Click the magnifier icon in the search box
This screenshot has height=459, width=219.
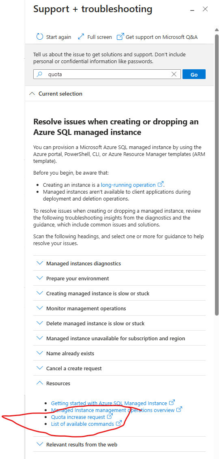pyautogui.click(x=40, y=75)
